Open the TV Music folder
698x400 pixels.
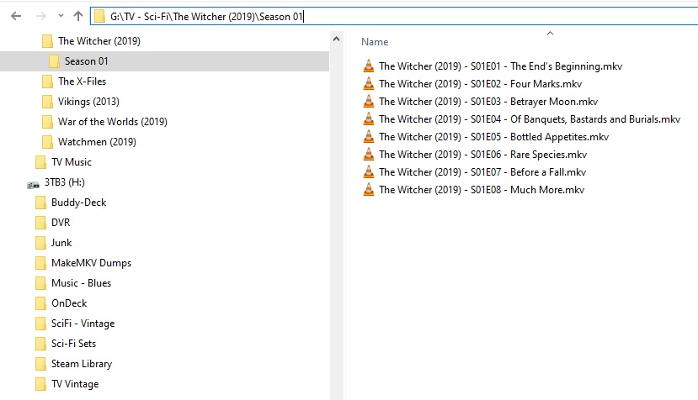point(72,162)
